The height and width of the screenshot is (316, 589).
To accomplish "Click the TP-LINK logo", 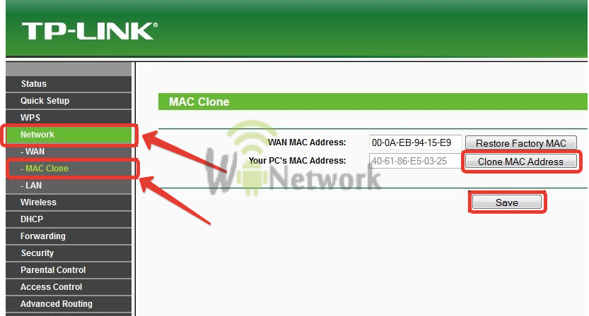I will point(89,31).
